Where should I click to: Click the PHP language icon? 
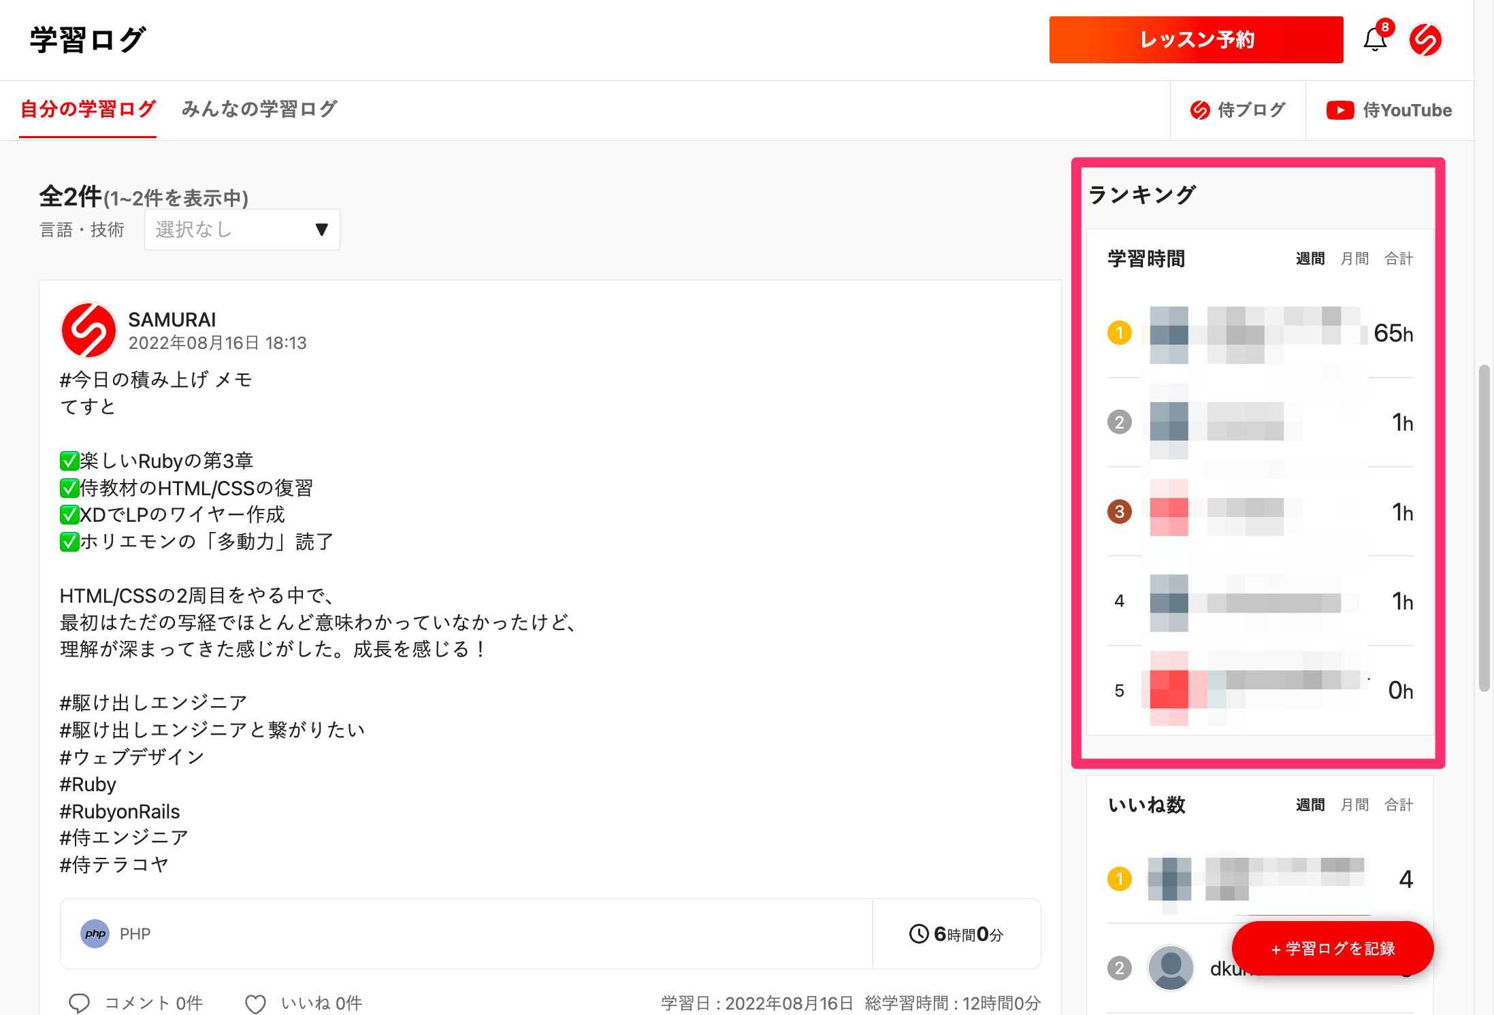95,933
